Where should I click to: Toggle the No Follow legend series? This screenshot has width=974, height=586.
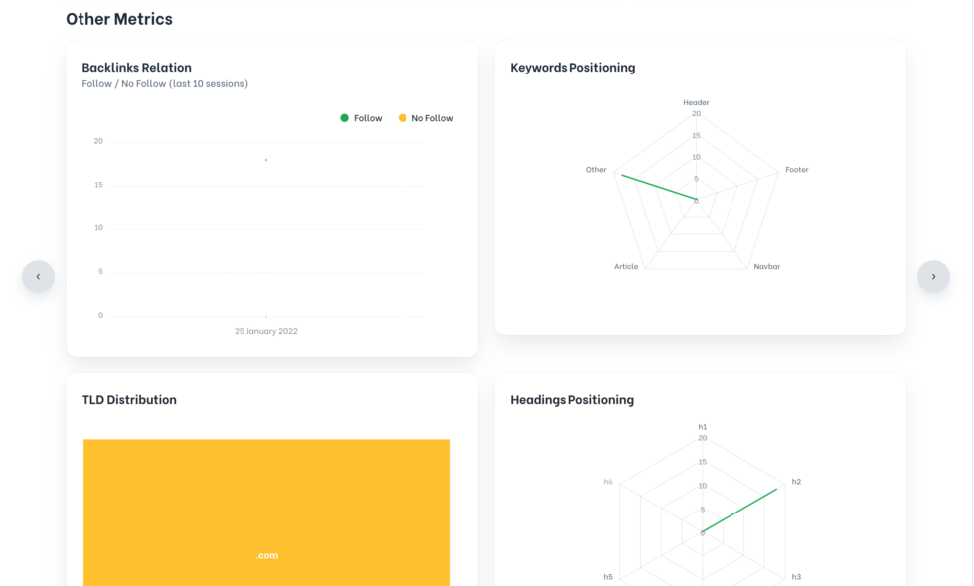(425, 118)
